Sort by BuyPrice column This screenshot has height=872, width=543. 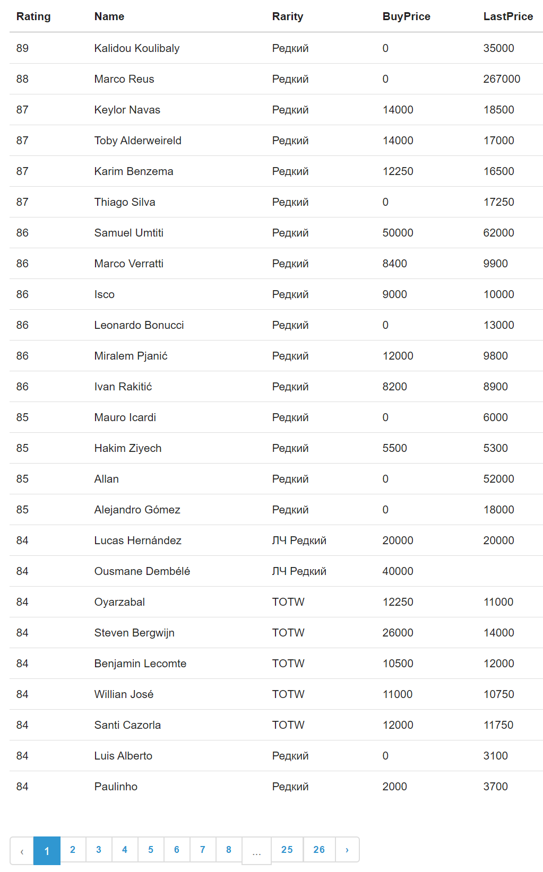click(x=407, y=16)
